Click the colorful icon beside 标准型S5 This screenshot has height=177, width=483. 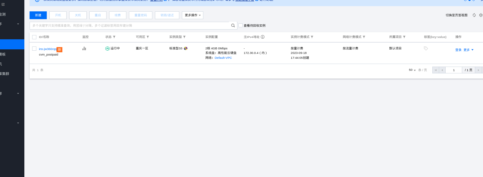click(185, 48)
